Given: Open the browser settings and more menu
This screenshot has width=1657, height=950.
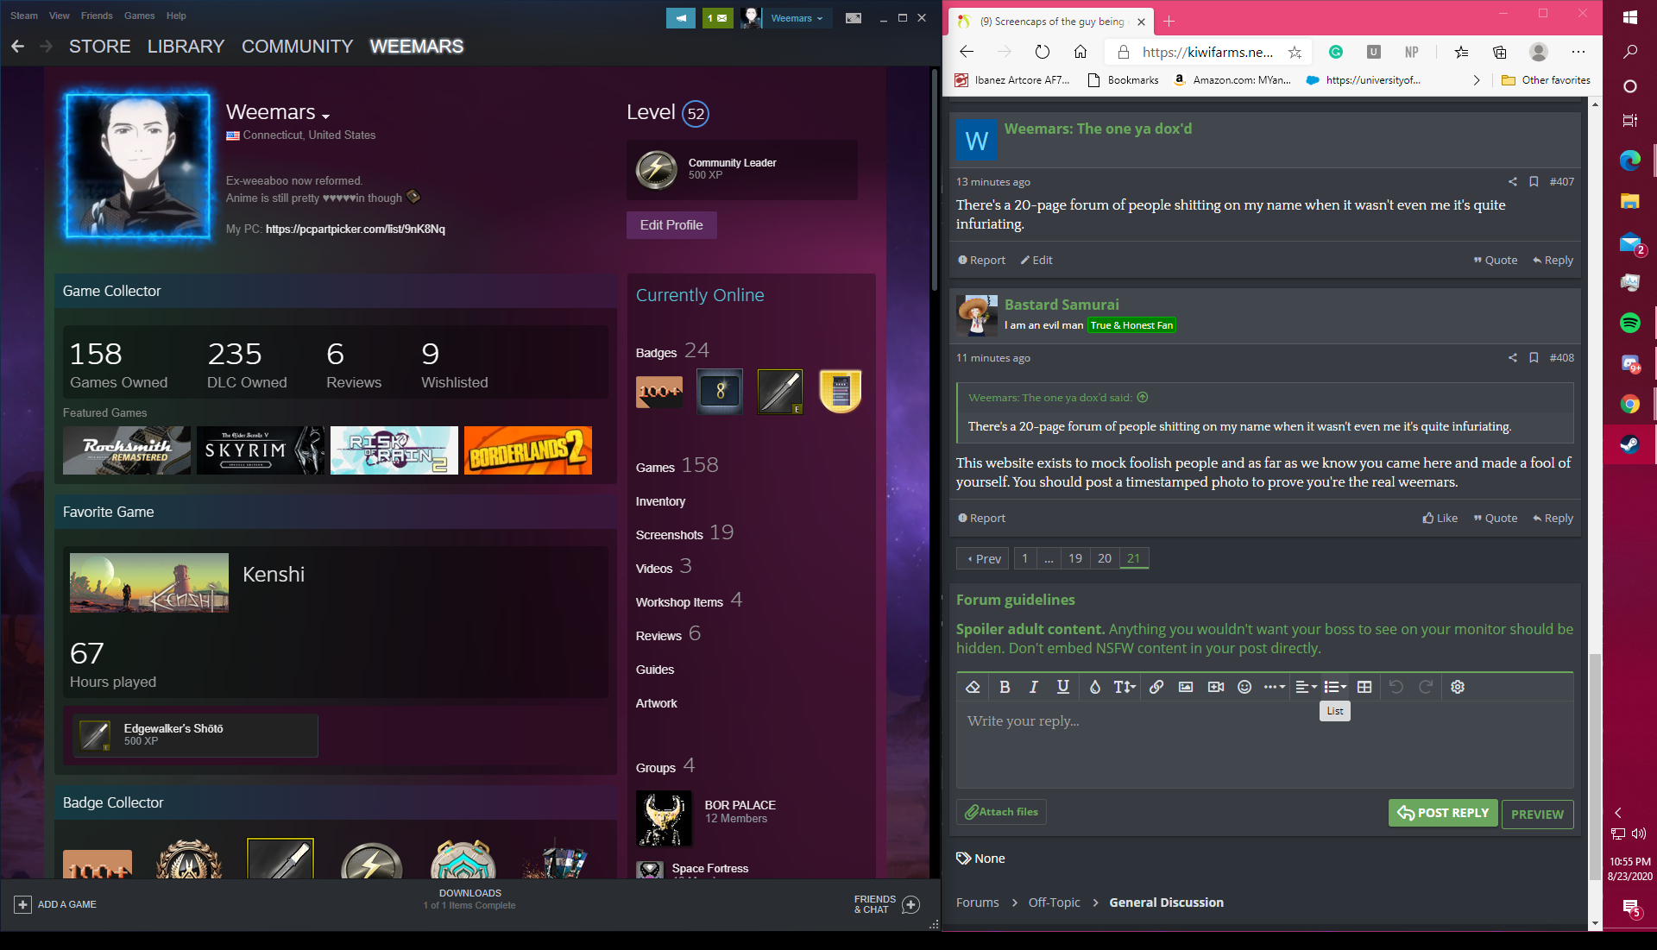Looking at the screenshot, I should pos(1578,53).
